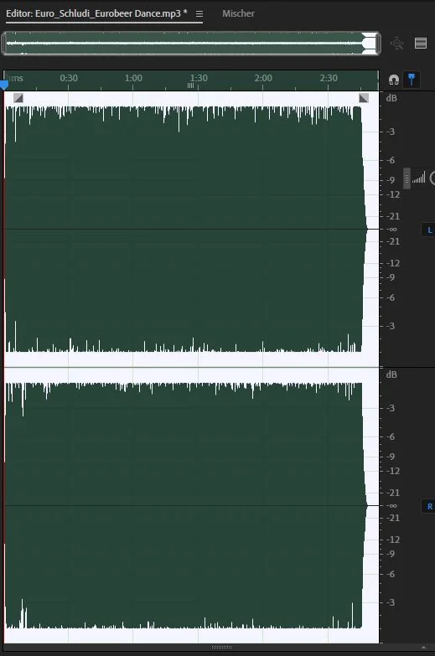Switch to the Mischer tab
Image resolution: width=435 pixels, height=656 pixels.
(238, 13)
